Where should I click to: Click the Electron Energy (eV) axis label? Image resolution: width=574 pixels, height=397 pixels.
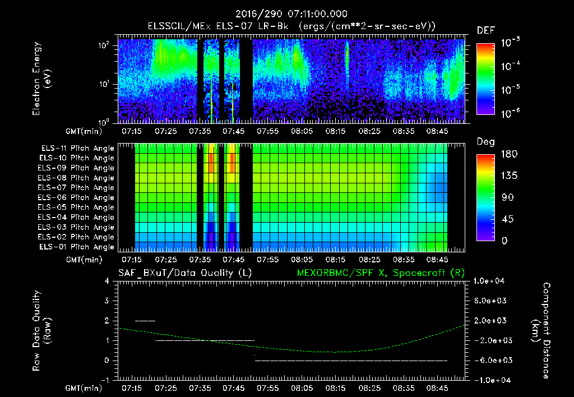41,79
